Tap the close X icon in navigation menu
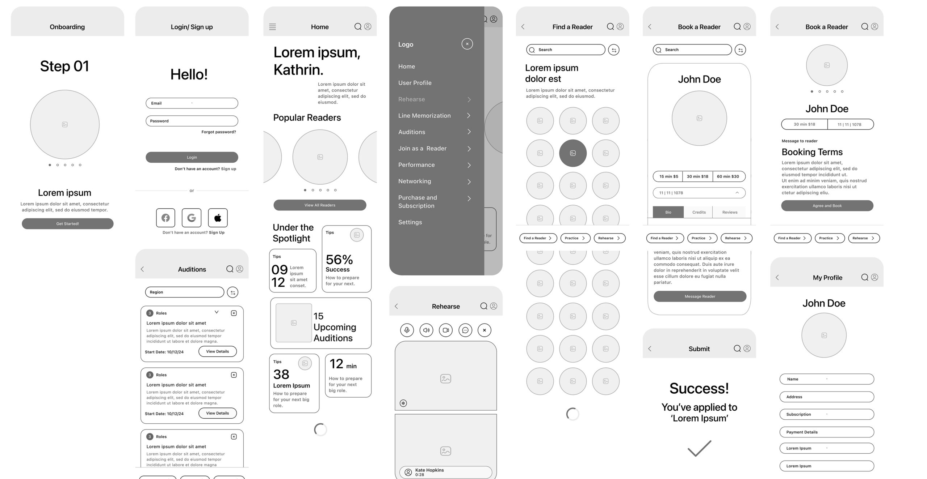The width and height of the screenshot is (927, 479). (x=467, y=43)
